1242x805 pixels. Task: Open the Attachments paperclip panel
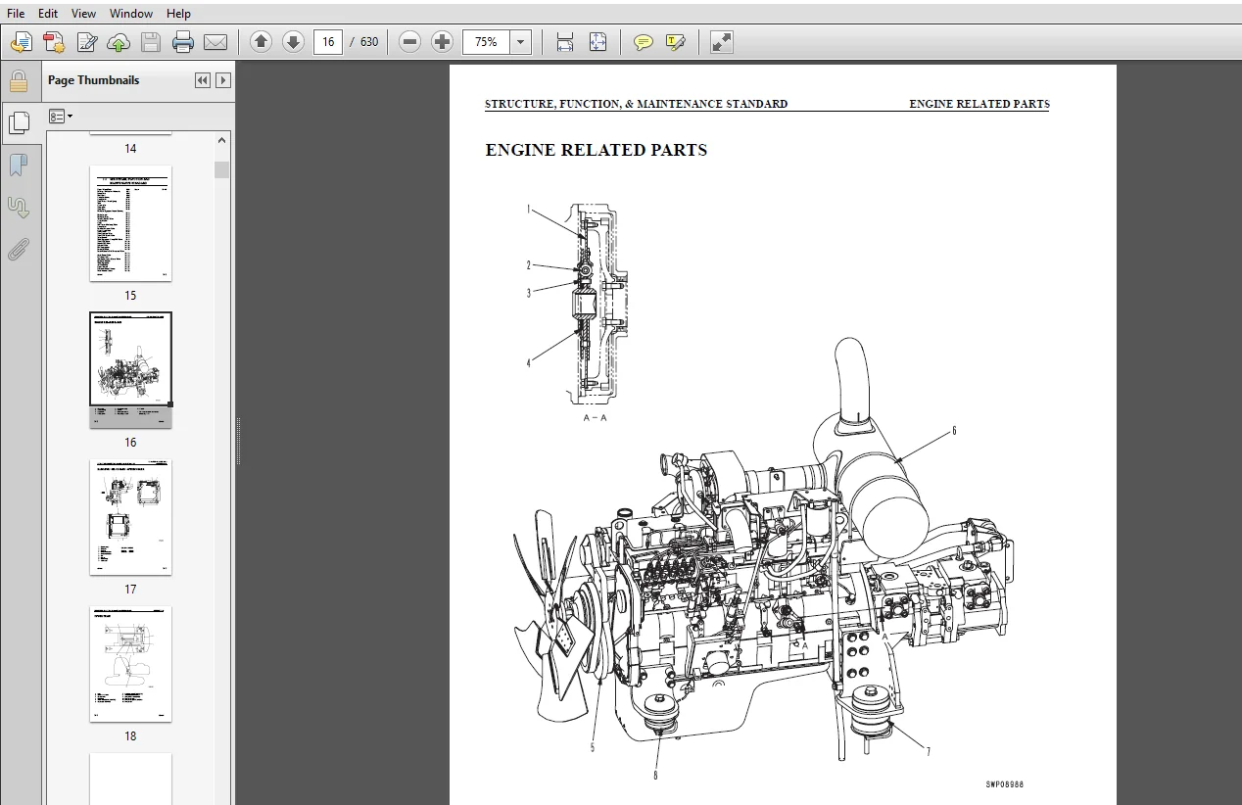19,249
